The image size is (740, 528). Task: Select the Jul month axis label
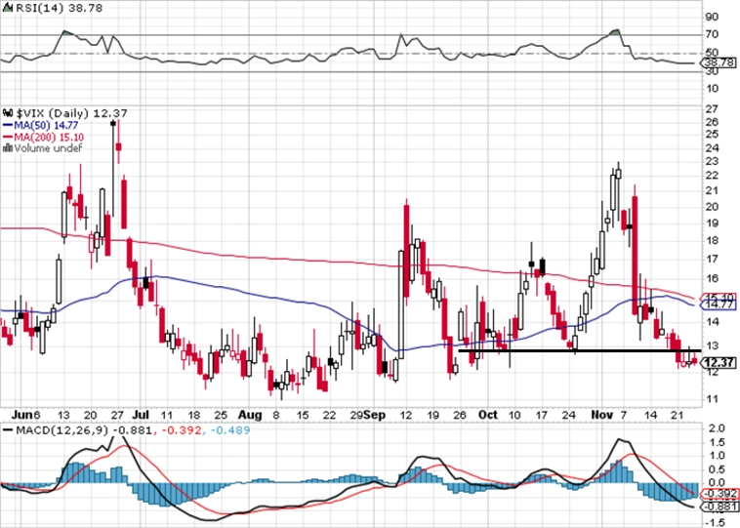tap(141, 415)
